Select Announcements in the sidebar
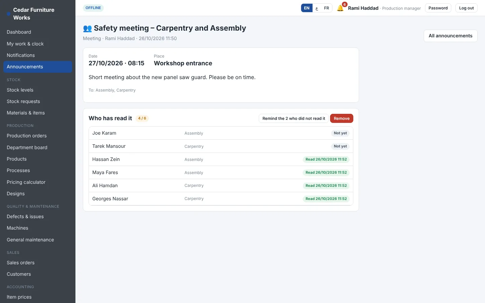This screenshot has height=303, width=485. [x=38, y=67]
